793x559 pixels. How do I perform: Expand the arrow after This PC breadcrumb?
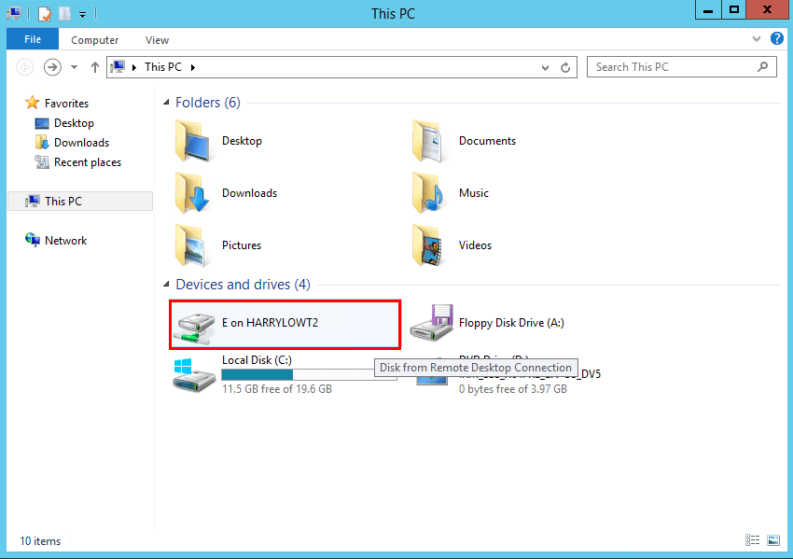point(193,67)
